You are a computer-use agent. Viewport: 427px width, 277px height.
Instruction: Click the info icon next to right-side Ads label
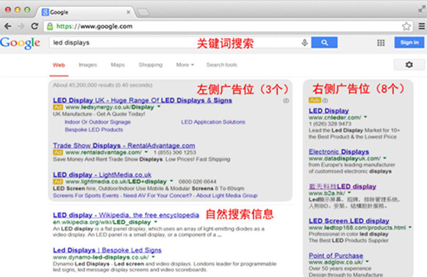click(x=325, y=100)
